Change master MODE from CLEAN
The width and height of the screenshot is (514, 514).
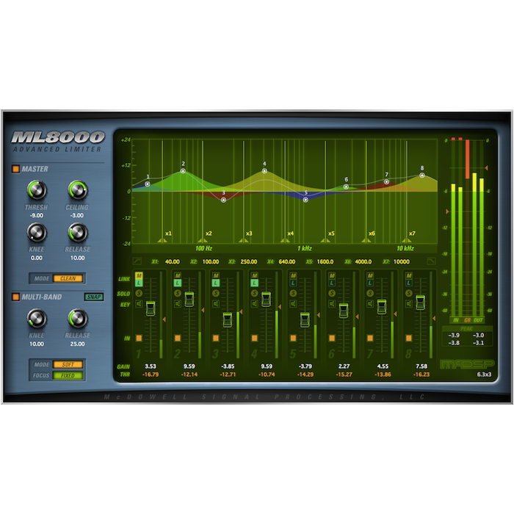(68, 278)
